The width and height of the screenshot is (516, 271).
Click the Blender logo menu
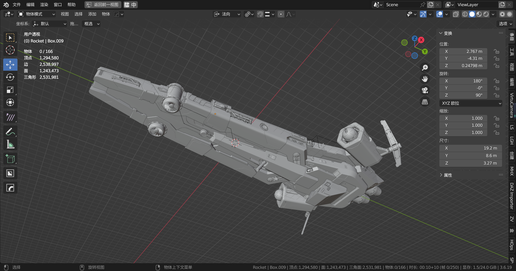6,5
